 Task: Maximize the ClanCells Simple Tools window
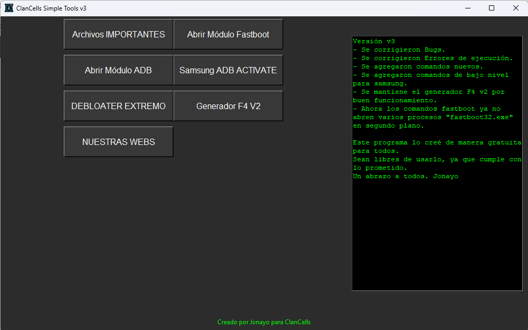492,8
